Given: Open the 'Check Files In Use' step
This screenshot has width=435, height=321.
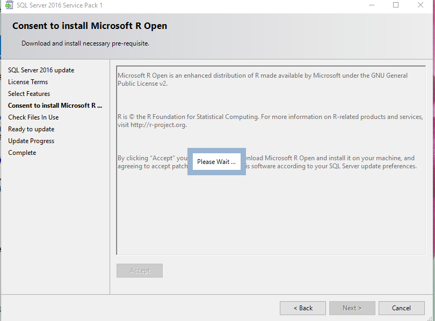Looking at the screenshot, I should click(x=33, y=117).
